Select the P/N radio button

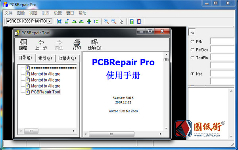[x=192, y=42]
